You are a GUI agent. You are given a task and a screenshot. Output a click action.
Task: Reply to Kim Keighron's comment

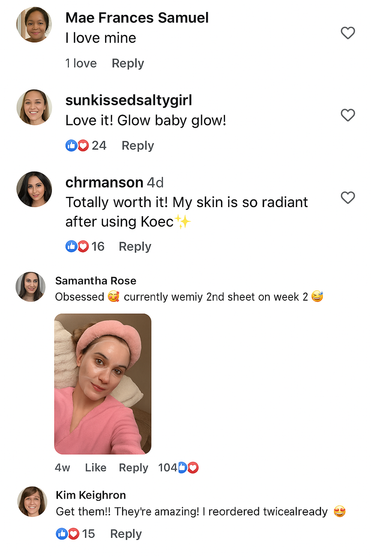coord(126,534)
